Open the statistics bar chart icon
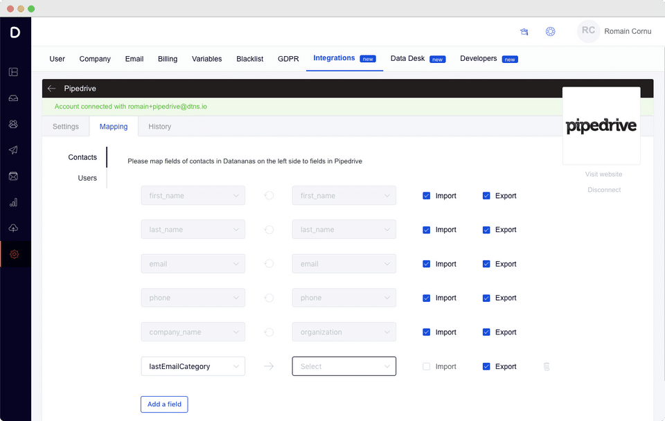Viewport: 665px width, 421px height. click(x=14, y=202)
